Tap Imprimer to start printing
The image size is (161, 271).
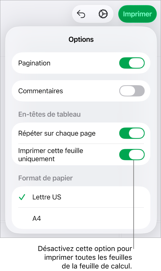coord(137,14)
